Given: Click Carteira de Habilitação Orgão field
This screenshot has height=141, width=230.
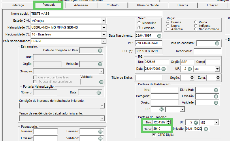Looking at the screenshot, I should [165, 103].
